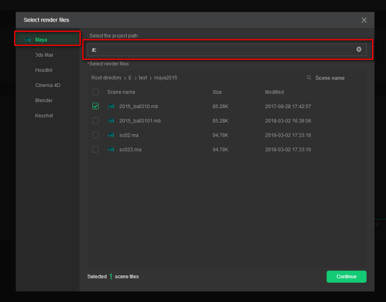Close the Select render files dialog
Image resolution: width=386 pixels, height=302 pixels.
pyautogui.click(x=364, y=20)
